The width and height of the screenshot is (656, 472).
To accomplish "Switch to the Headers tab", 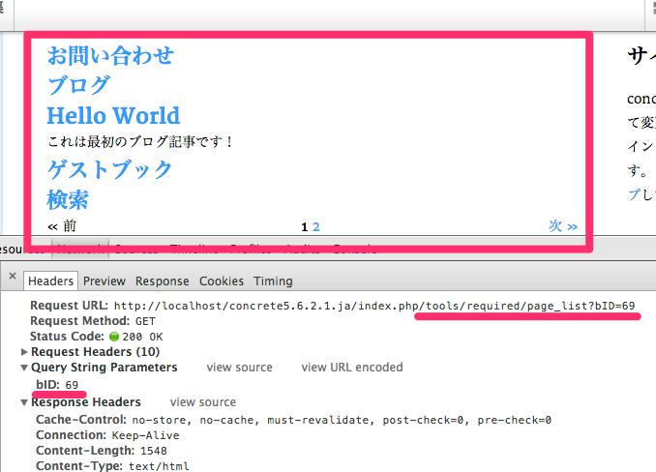I will (51, 281).
